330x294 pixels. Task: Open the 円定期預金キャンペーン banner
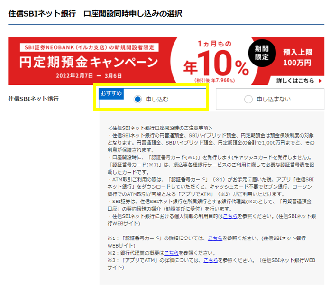click(x=166, y=61)
